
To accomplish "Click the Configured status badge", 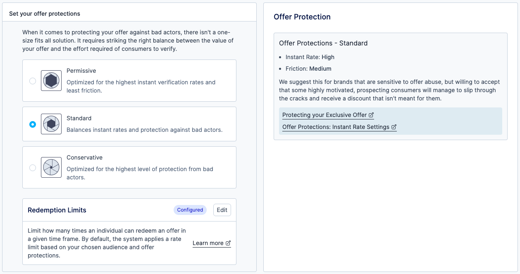I will [190, 210].
